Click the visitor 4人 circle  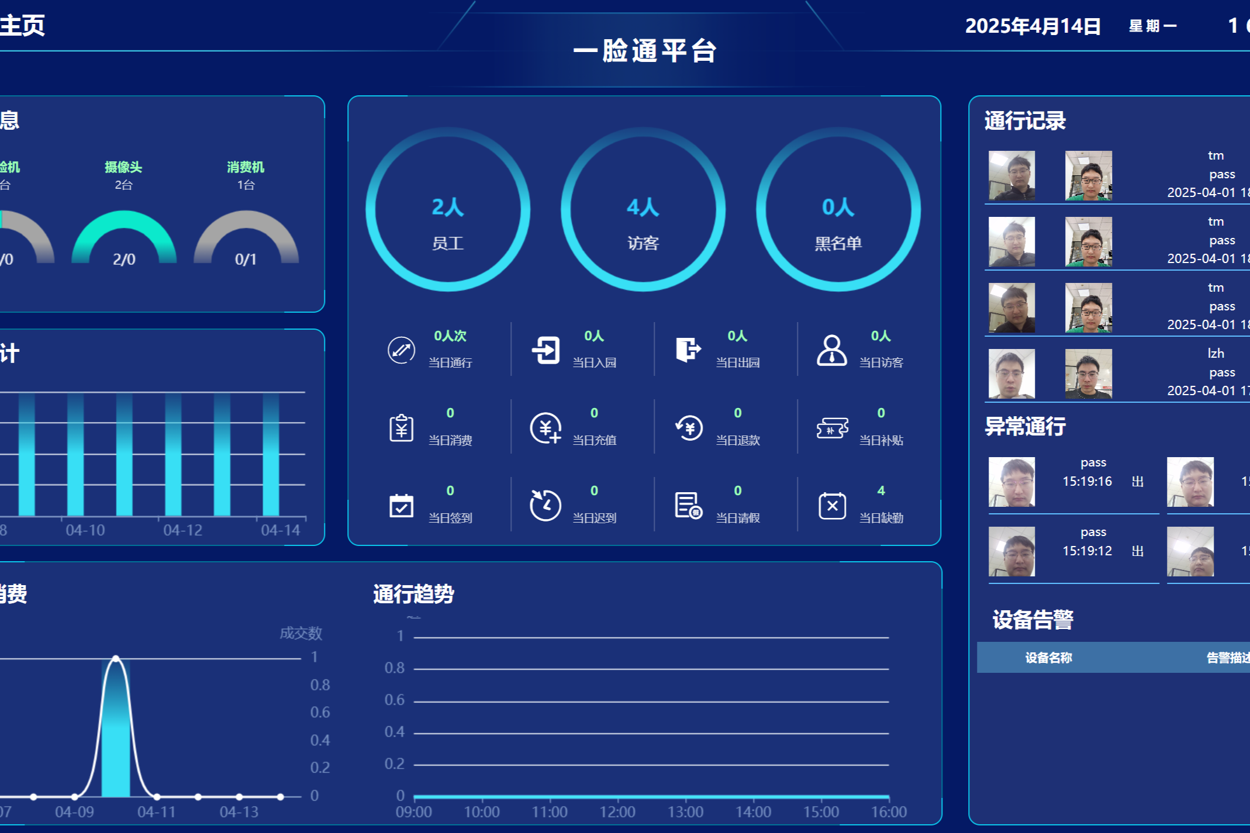tap(643, 209)
